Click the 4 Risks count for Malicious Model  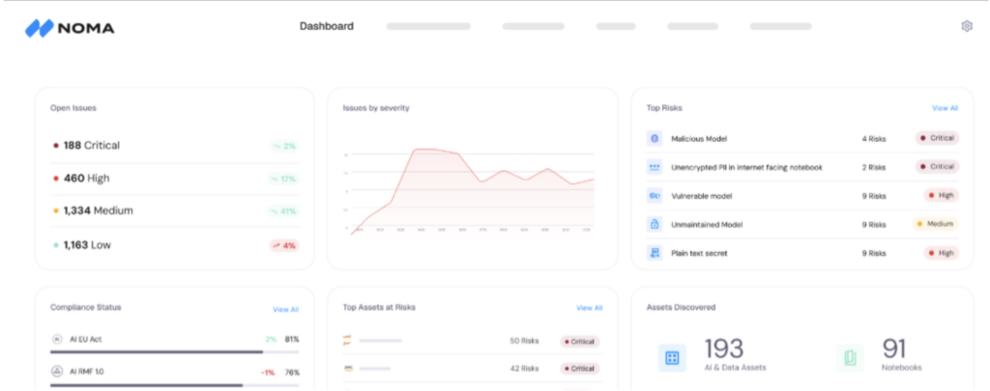874,139
